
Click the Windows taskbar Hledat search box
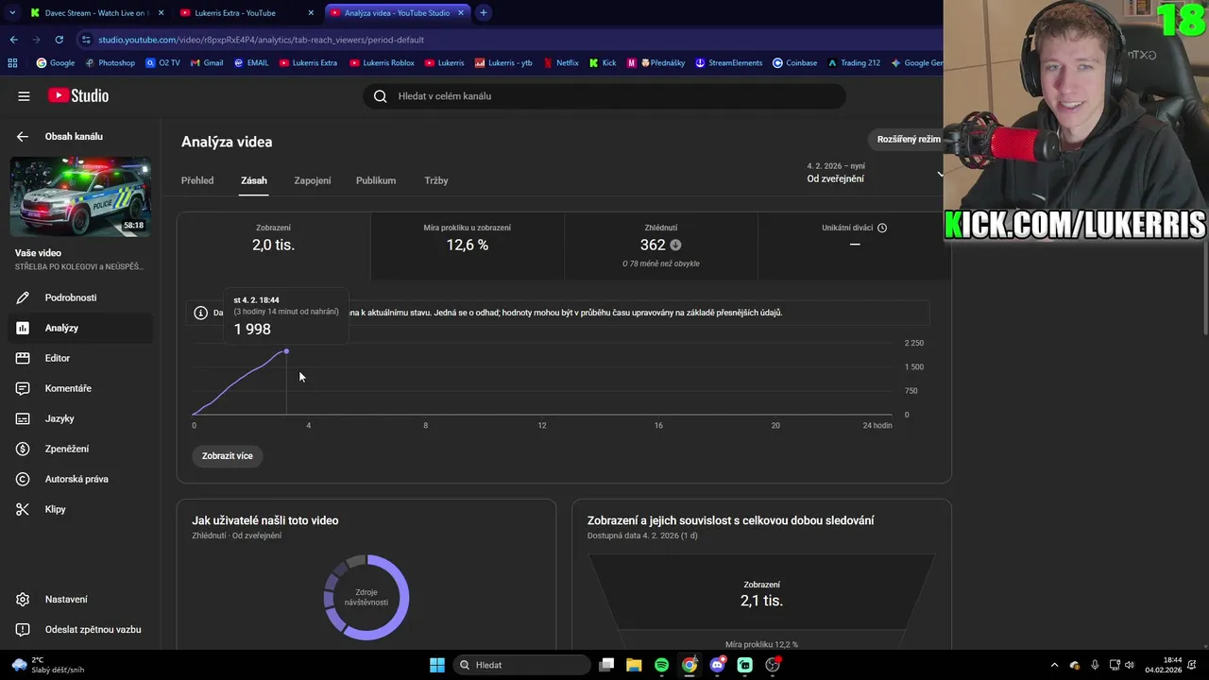(522, 665)
